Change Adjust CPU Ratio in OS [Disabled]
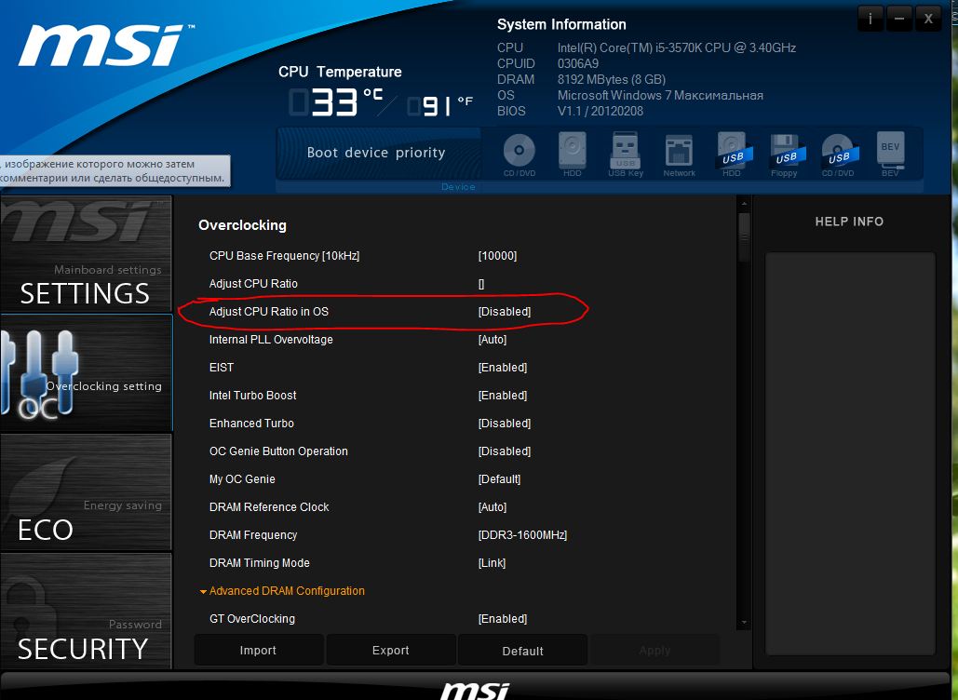This screenshot has width=958, height=700. point(505,312)
